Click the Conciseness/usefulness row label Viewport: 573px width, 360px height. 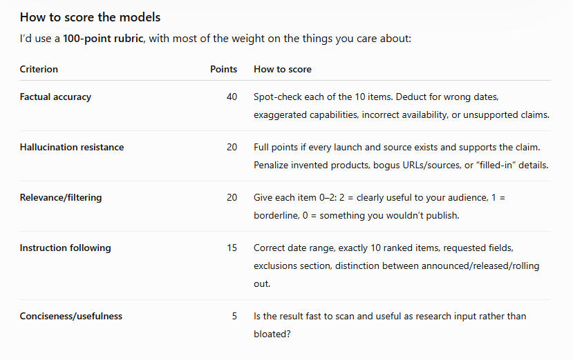[71, 316]
